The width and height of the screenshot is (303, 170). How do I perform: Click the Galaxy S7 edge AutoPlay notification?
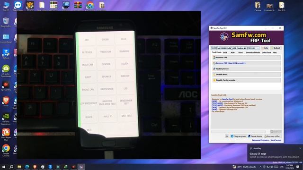[275, 153]
